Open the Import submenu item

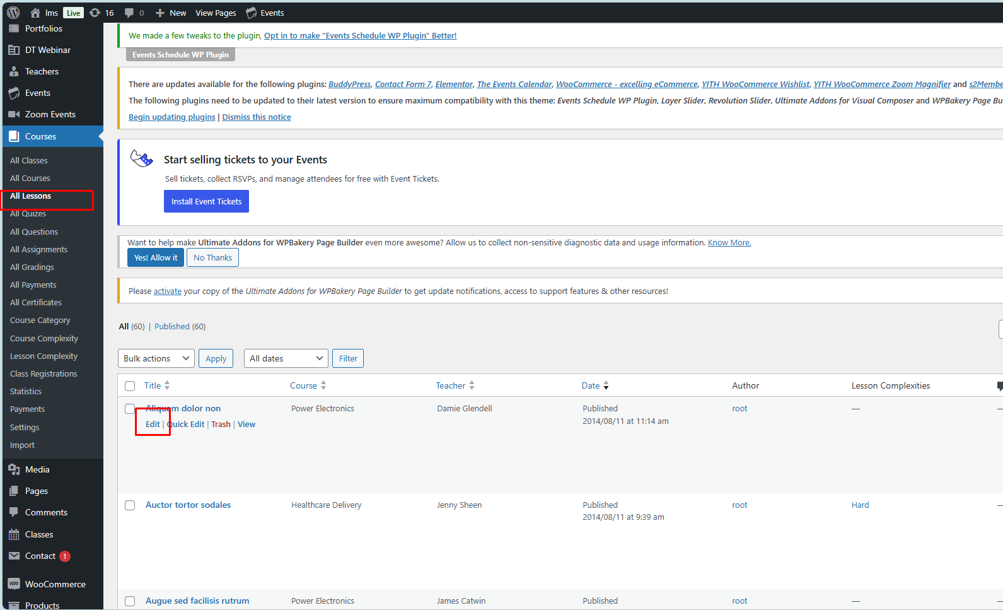[22, 445]
